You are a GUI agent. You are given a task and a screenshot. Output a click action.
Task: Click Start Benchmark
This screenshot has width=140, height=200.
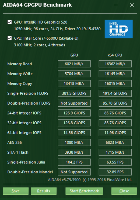click(x=84, y=191)
